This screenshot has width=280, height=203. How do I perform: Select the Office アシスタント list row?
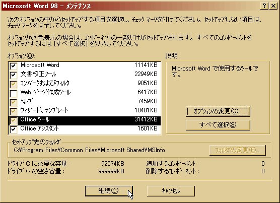tap(85, 129)
